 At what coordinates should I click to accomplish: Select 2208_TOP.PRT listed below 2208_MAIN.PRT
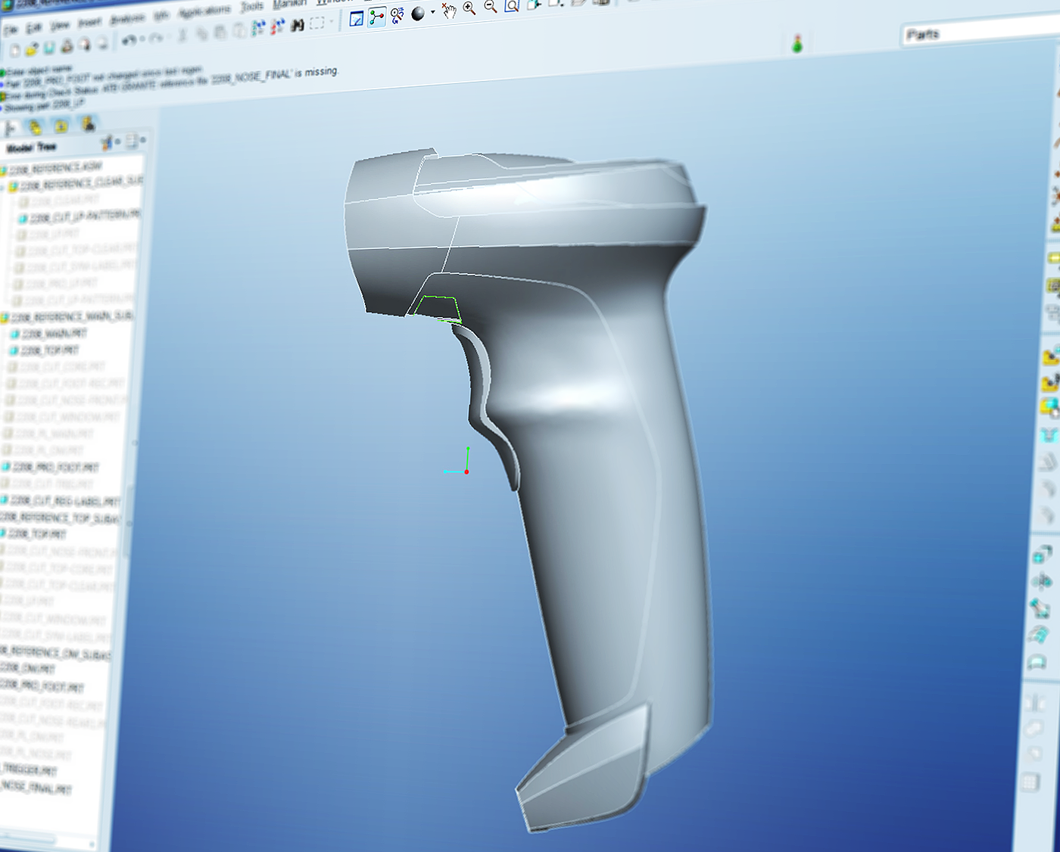[45, 351]
